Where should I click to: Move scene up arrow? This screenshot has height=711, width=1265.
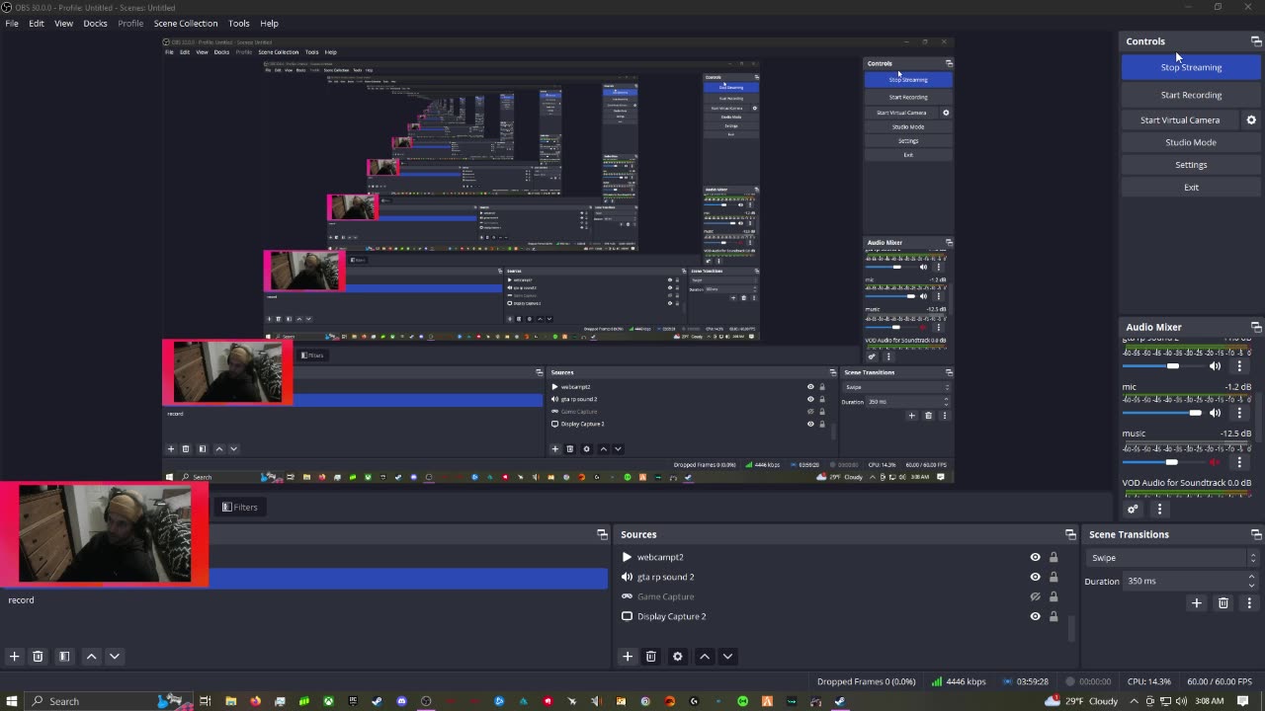tap(91, 657)
